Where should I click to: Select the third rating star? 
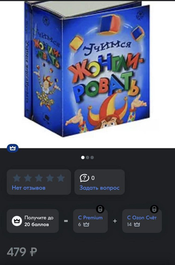click(39, 178)
